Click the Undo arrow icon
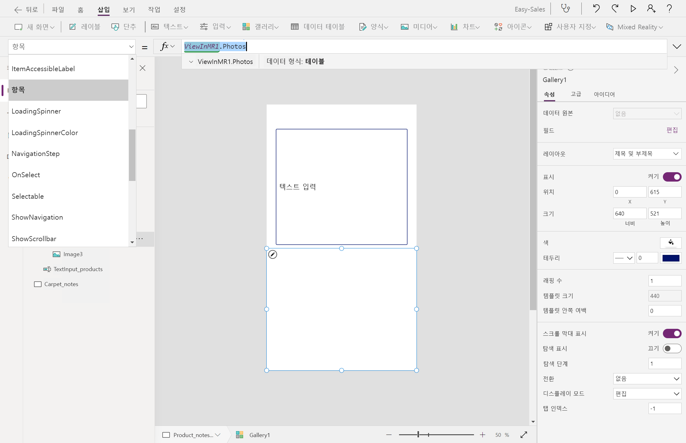This screenshot has width=686, height=443. pyautogui.click(x=596, y=8)
